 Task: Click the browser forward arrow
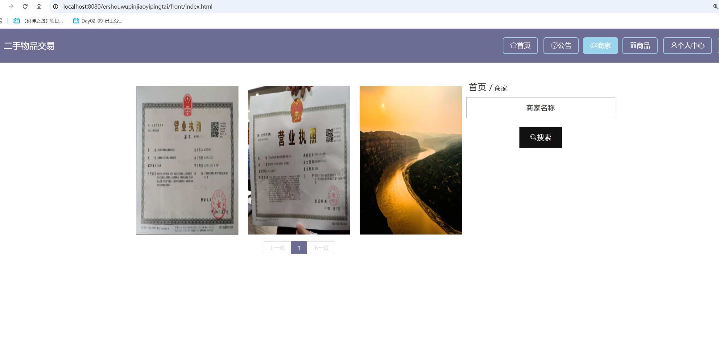tap(11, 6)
